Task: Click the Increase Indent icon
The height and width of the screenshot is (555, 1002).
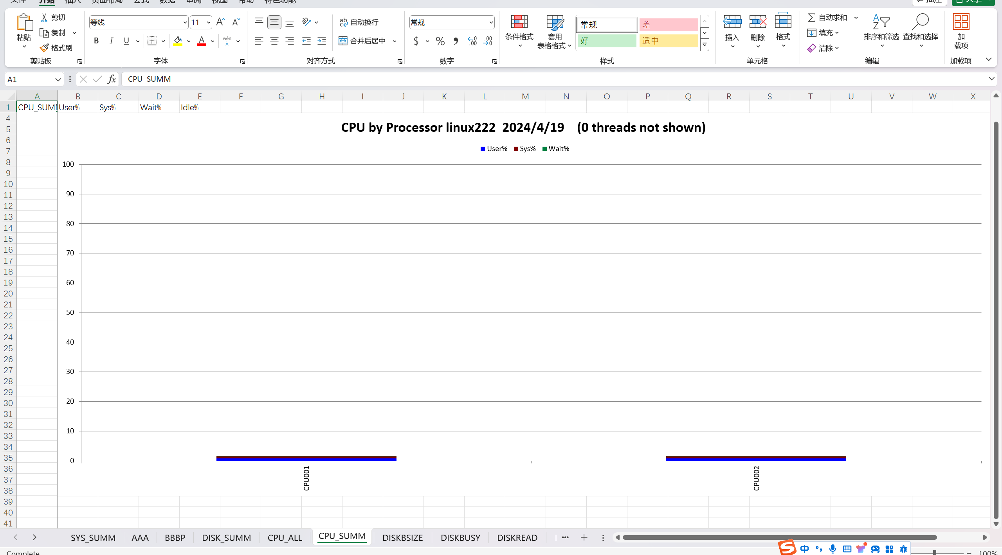Action: point(322,41)
